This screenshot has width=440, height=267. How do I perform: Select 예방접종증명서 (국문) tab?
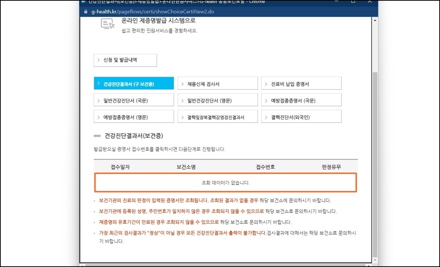click(x=301, y=100)
